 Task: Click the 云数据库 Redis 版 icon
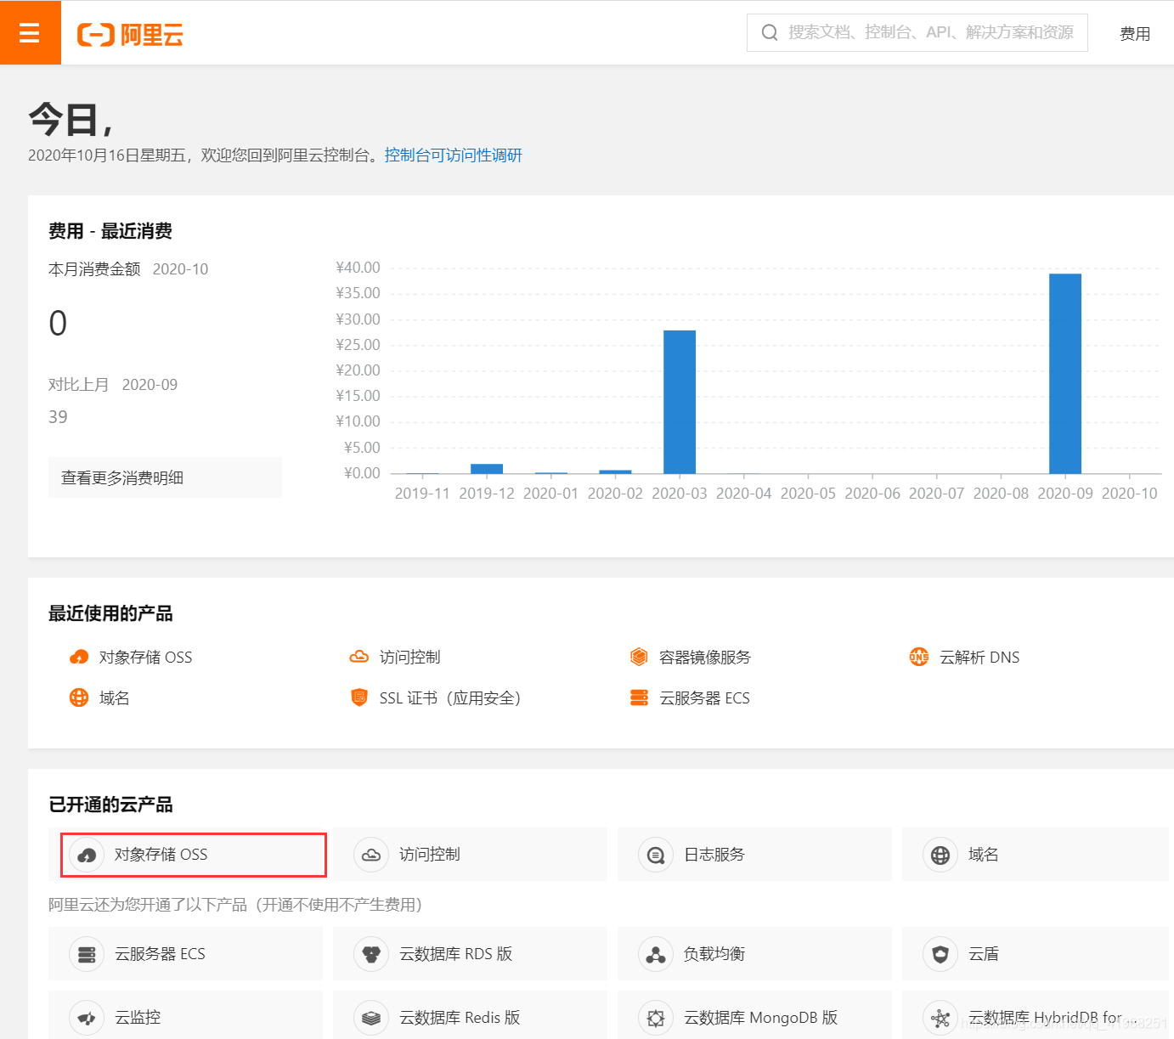click(371, 1017)
